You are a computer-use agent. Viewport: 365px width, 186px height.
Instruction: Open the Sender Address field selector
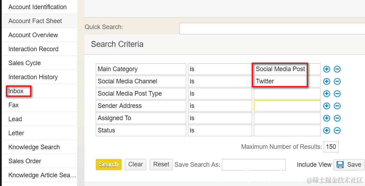(141, 106)
